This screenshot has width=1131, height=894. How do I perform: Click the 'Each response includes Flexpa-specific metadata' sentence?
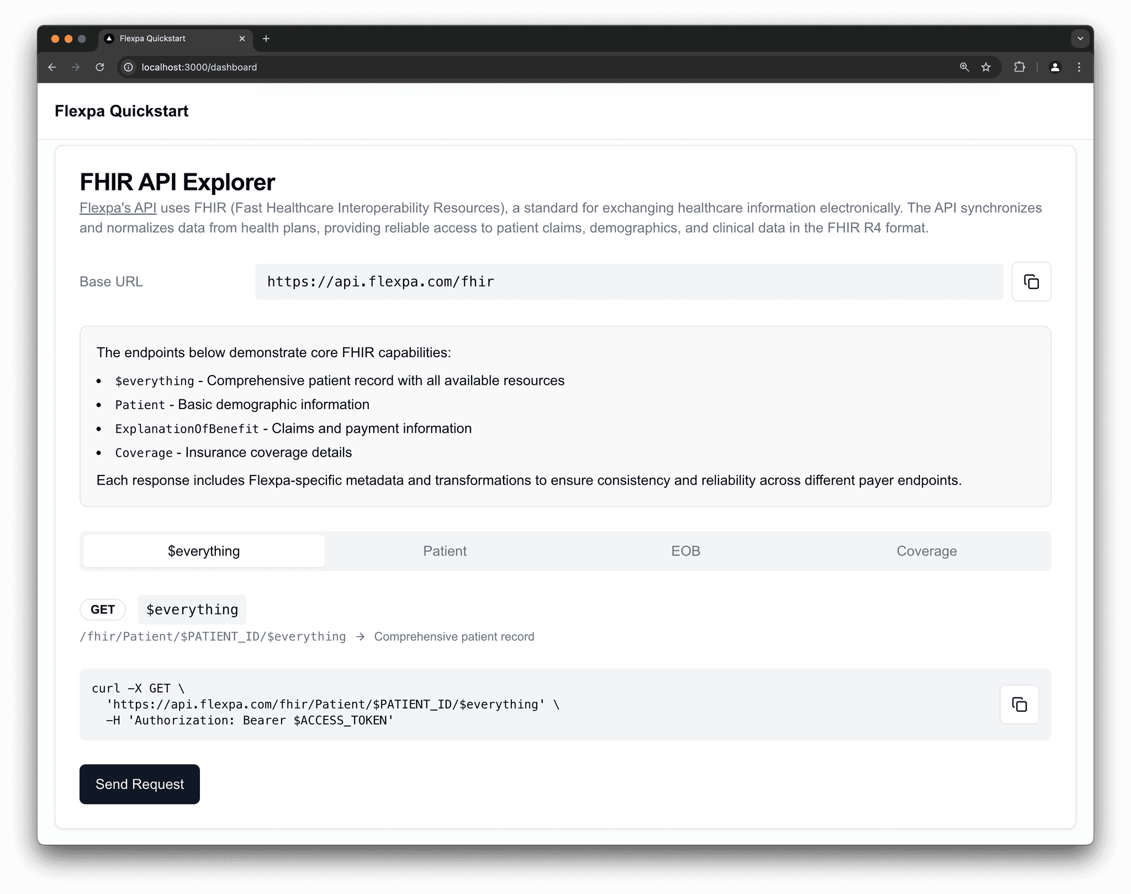pyautogui.click(x=529, y=480)
